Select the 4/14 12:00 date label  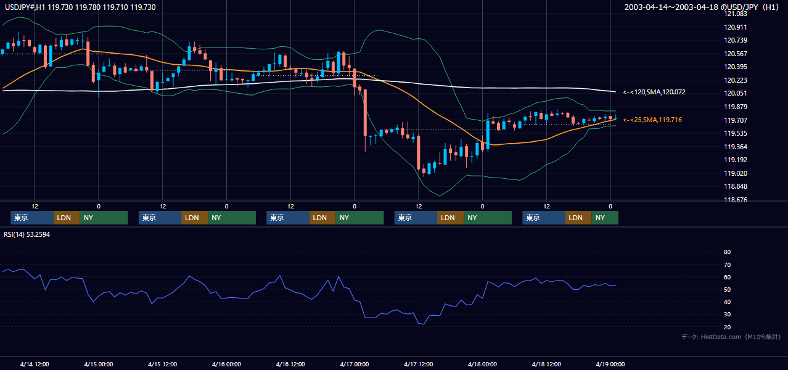coord(35,364)
